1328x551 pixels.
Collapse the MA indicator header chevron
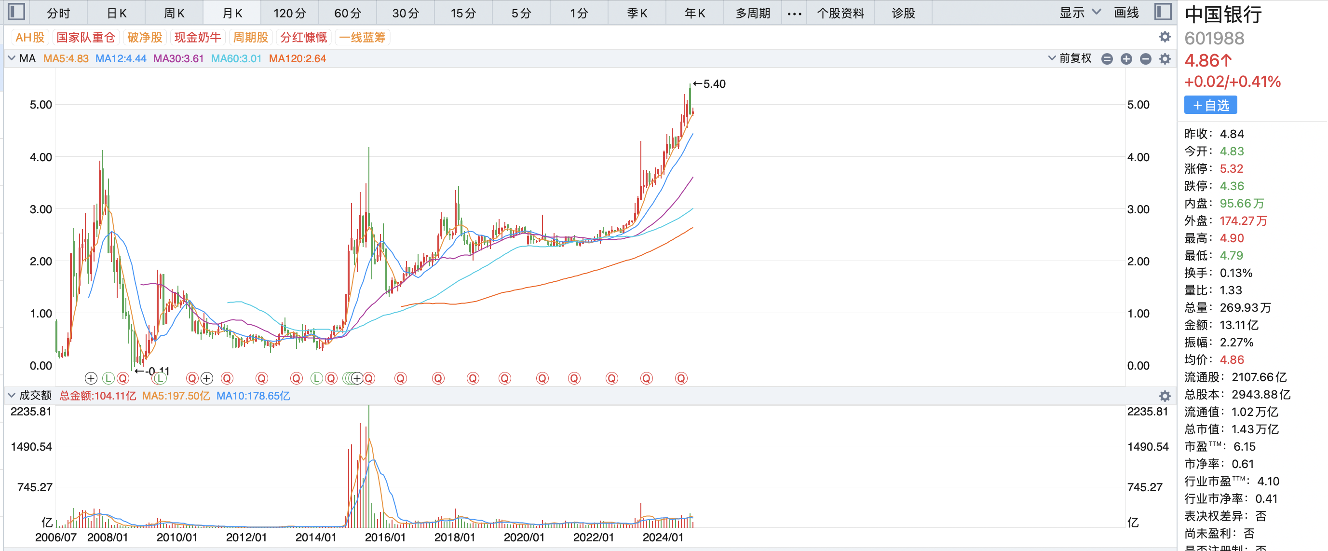(x=12, y=58)
